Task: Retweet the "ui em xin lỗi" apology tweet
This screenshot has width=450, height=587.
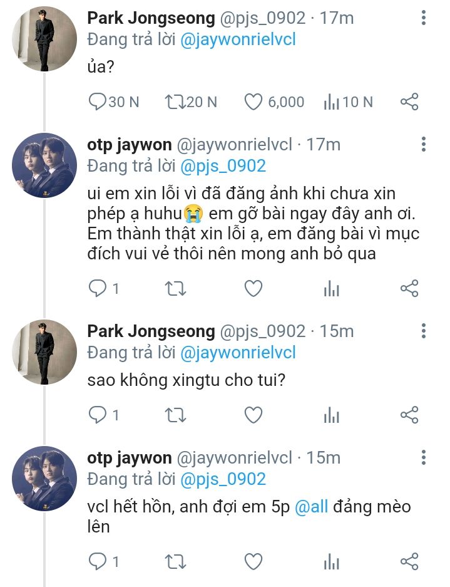Action: (x=175, y=288)
